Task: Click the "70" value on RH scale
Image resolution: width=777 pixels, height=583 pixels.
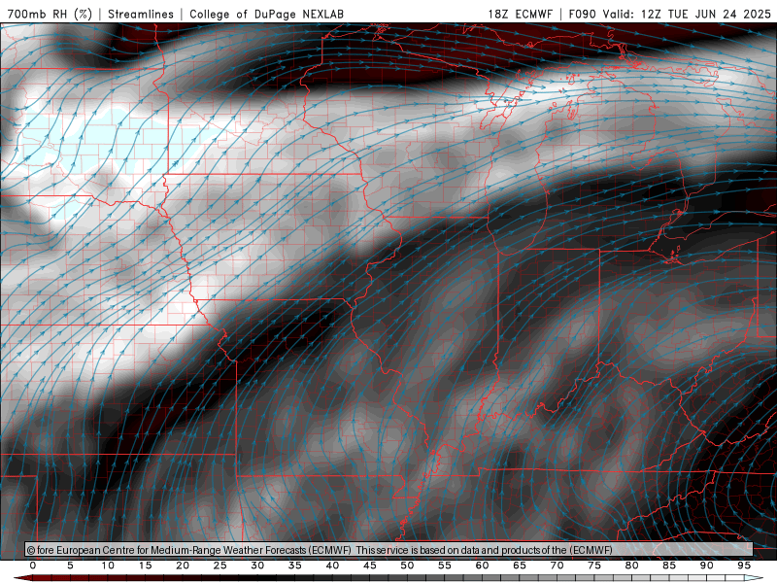Action: 557,566
